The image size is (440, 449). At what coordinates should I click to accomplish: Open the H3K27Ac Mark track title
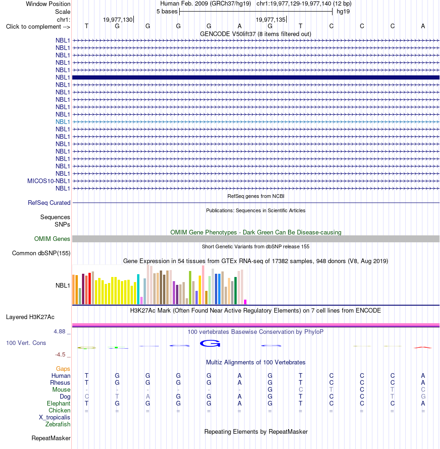[x=256, y=311]
